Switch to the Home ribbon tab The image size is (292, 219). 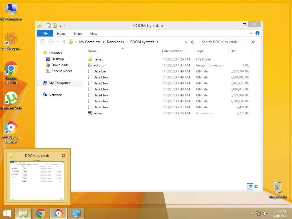(x=61, y=34)
